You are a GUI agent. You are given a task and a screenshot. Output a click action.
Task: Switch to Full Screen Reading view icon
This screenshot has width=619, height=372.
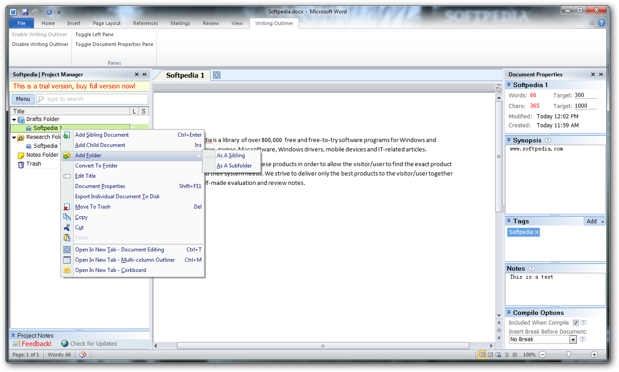490,355
